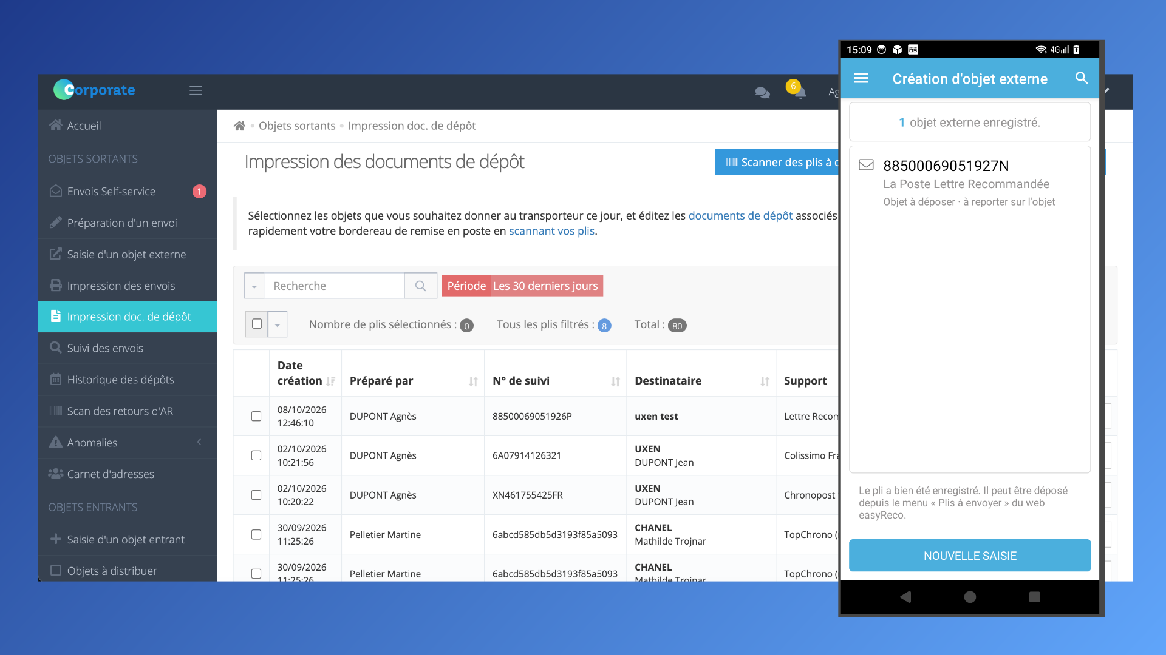Open the selection options dropdown arrow

278,324
